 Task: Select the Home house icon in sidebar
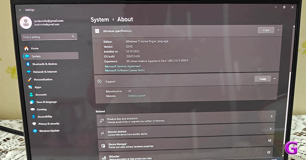(x=26, y=48)
